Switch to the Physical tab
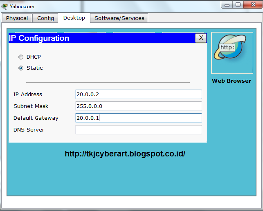The image size is (263, 211). [x=17, y=18]
